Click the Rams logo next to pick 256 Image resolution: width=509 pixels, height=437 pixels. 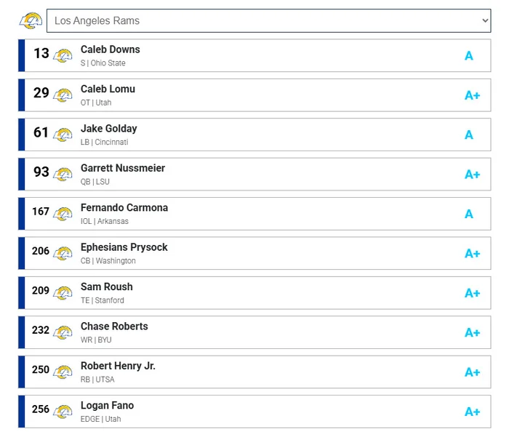point(63,412)
